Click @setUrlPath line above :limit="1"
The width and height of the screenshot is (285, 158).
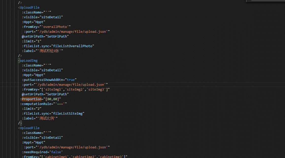(x=45, y=36)
